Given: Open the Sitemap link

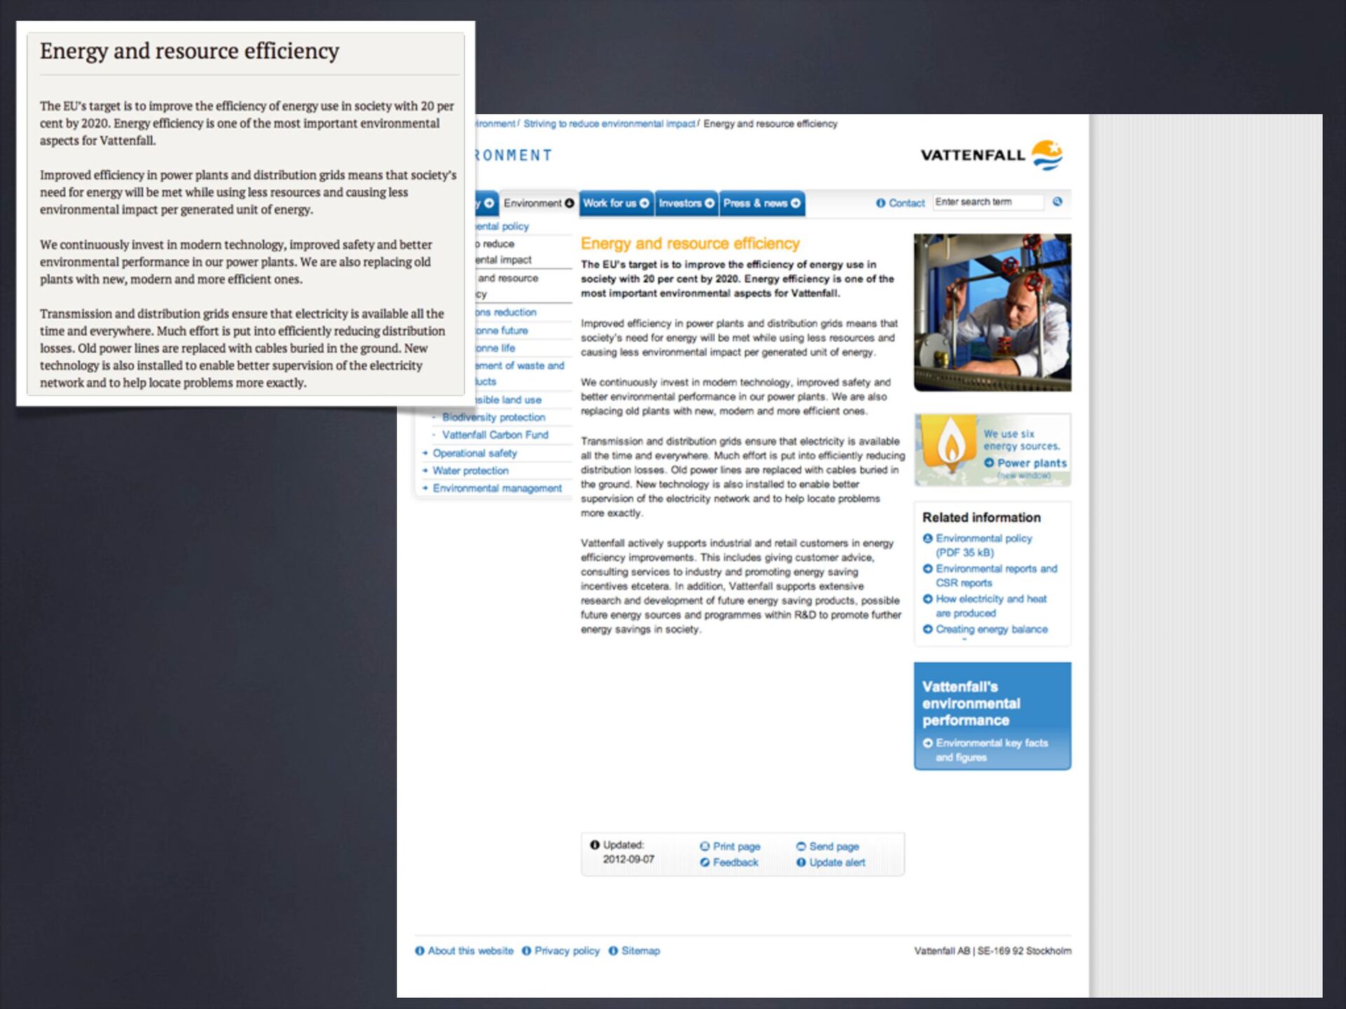Looking at the screenshot, I should pos(641,951).
